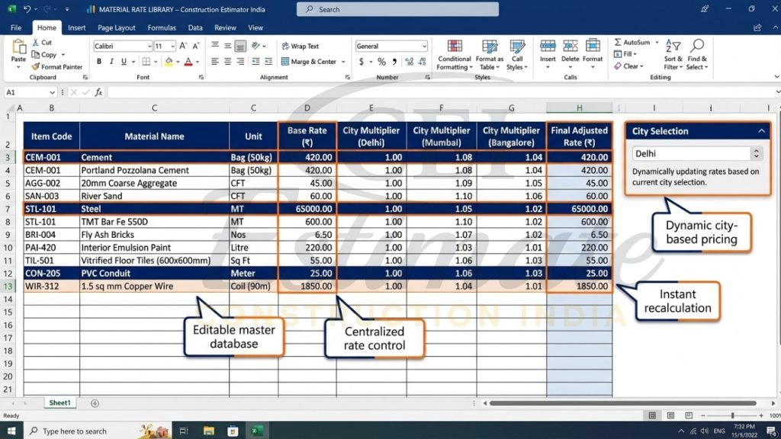
Task: Apply the fill color bucket
Action: [169, 61]
